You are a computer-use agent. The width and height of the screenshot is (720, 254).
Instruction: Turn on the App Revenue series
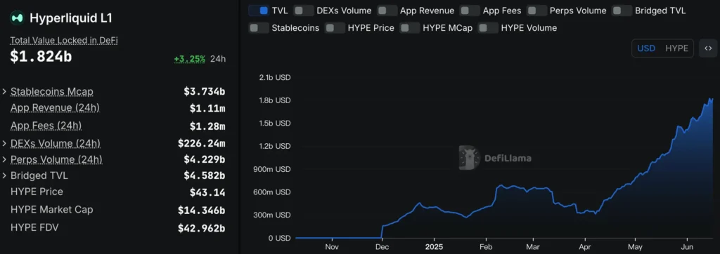(x=387, y=11)
